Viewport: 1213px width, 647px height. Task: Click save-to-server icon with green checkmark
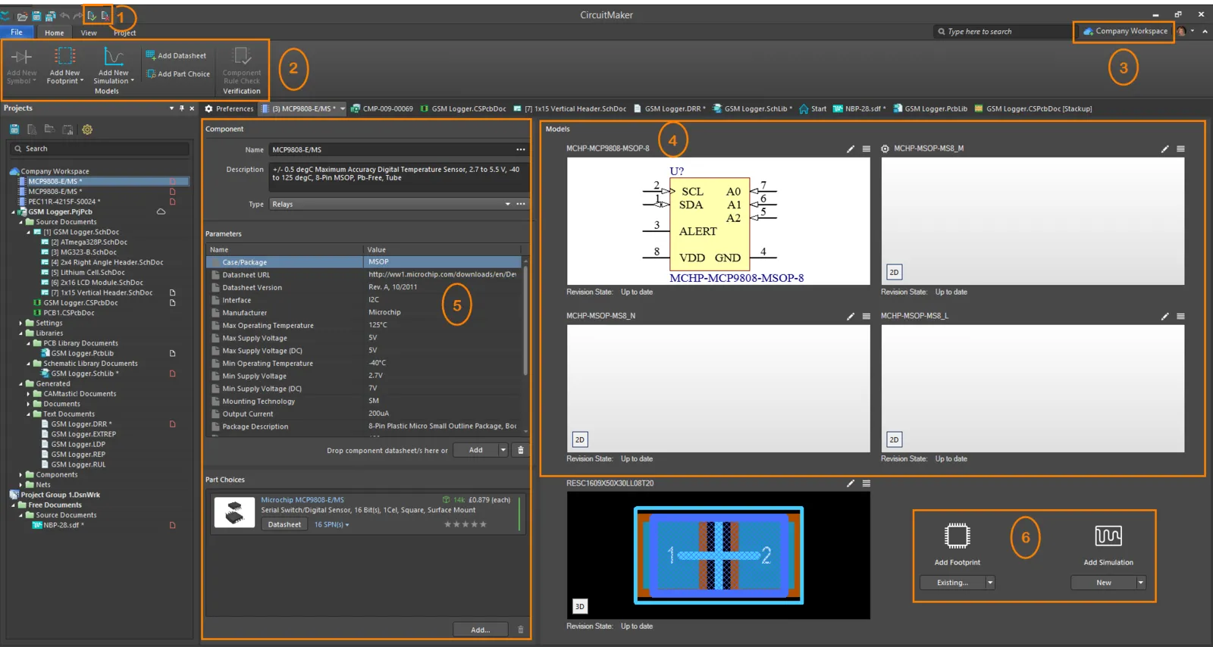click(x=92, y=15)
